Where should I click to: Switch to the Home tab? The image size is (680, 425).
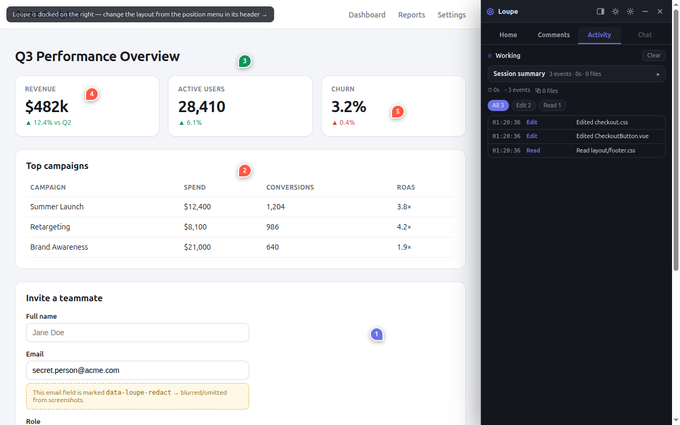click(x=508, y=35)
